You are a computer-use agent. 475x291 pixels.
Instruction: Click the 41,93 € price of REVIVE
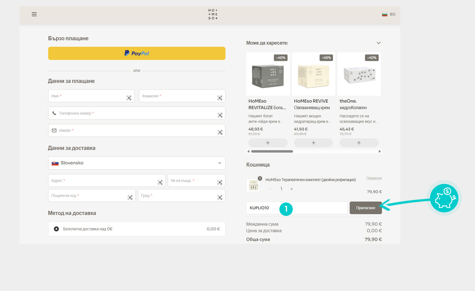301,129
